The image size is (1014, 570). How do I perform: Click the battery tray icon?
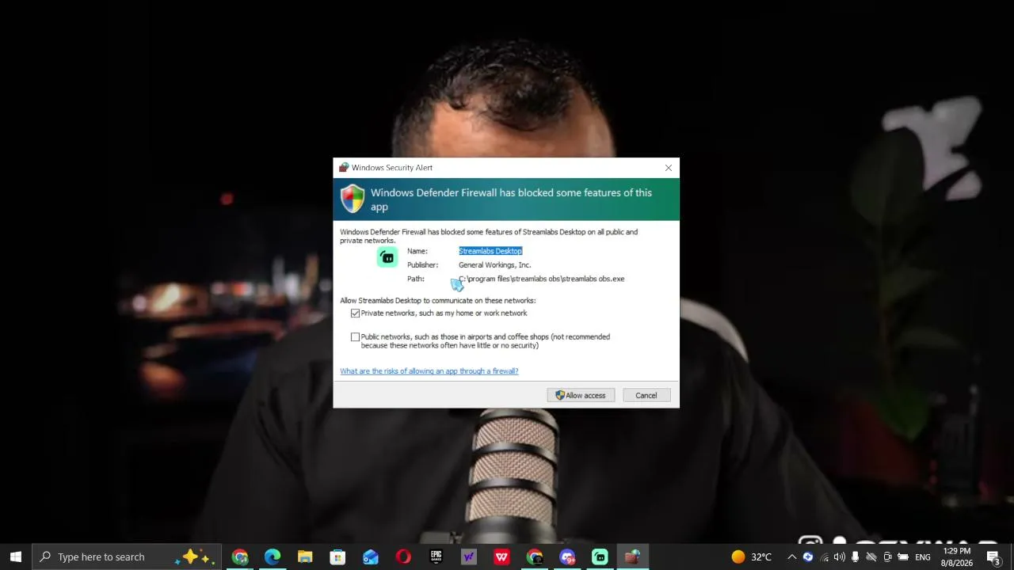[902, 557]
